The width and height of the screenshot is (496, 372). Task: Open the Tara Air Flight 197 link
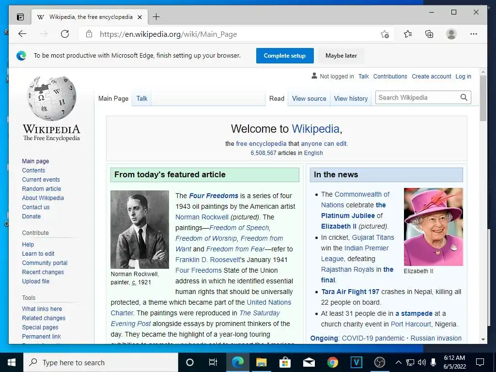click(350, 292)
